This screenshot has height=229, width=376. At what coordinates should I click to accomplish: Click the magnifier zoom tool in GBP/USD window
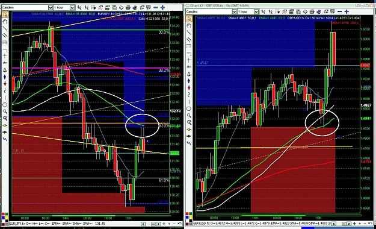(189, 116)
